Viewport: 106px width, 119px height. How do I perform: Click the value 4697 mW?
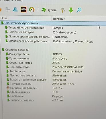click(x=58, y=100)
